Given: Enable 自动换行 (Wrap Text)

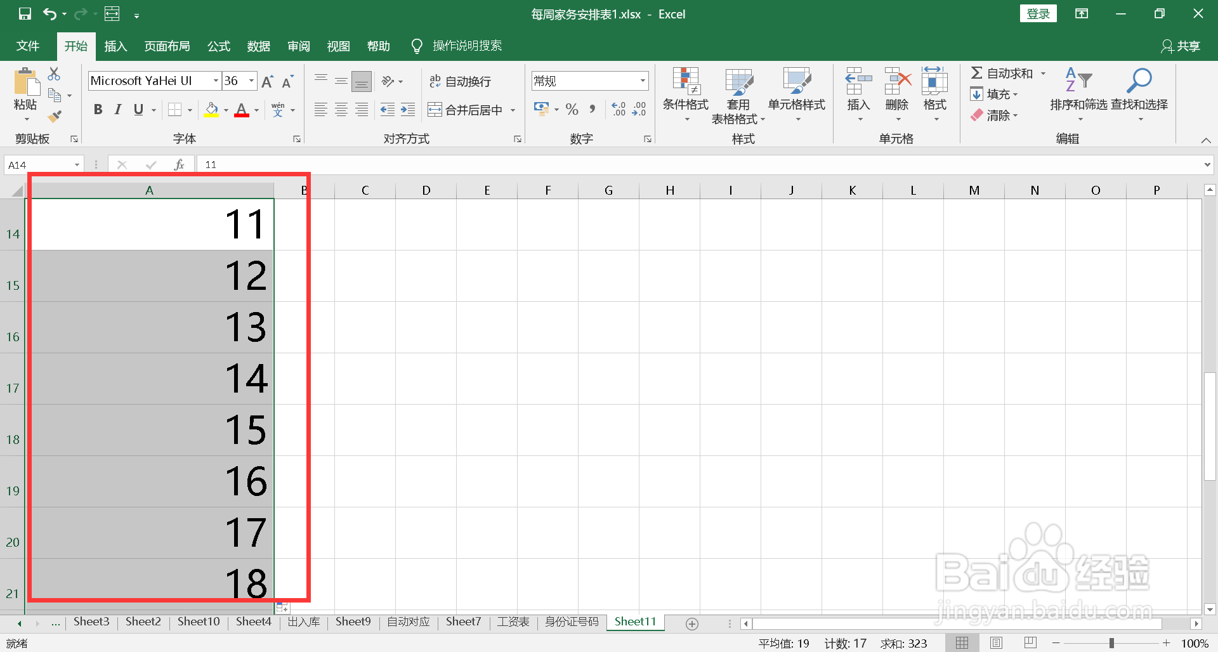Looking at the screenshot, I should pos(461,81).
